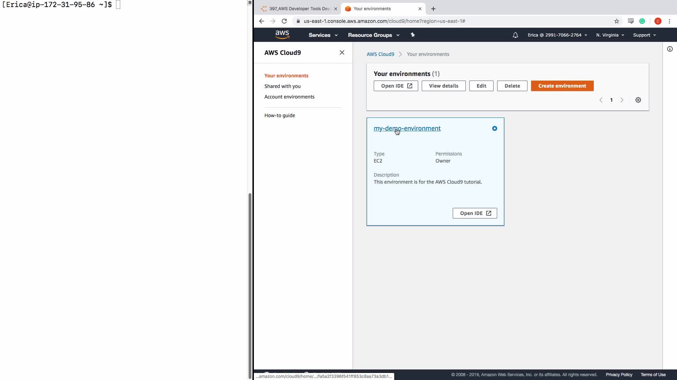Select Shared with you in sidebar

tap(282, 86)
